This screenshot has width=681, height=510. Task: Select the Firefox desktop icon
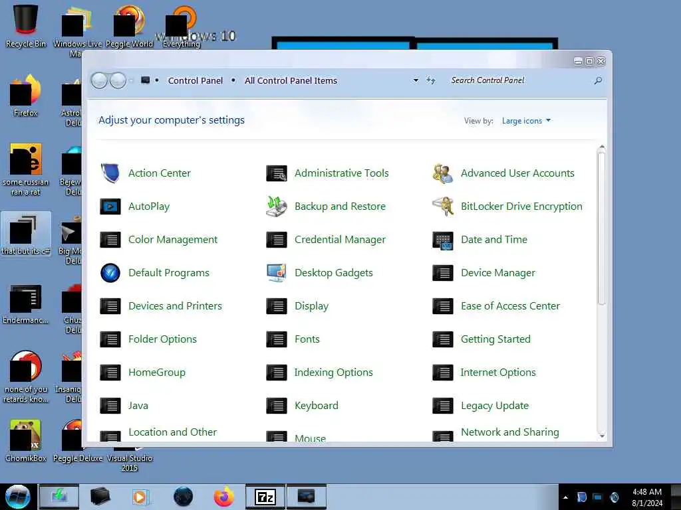(x=26, y=96)
